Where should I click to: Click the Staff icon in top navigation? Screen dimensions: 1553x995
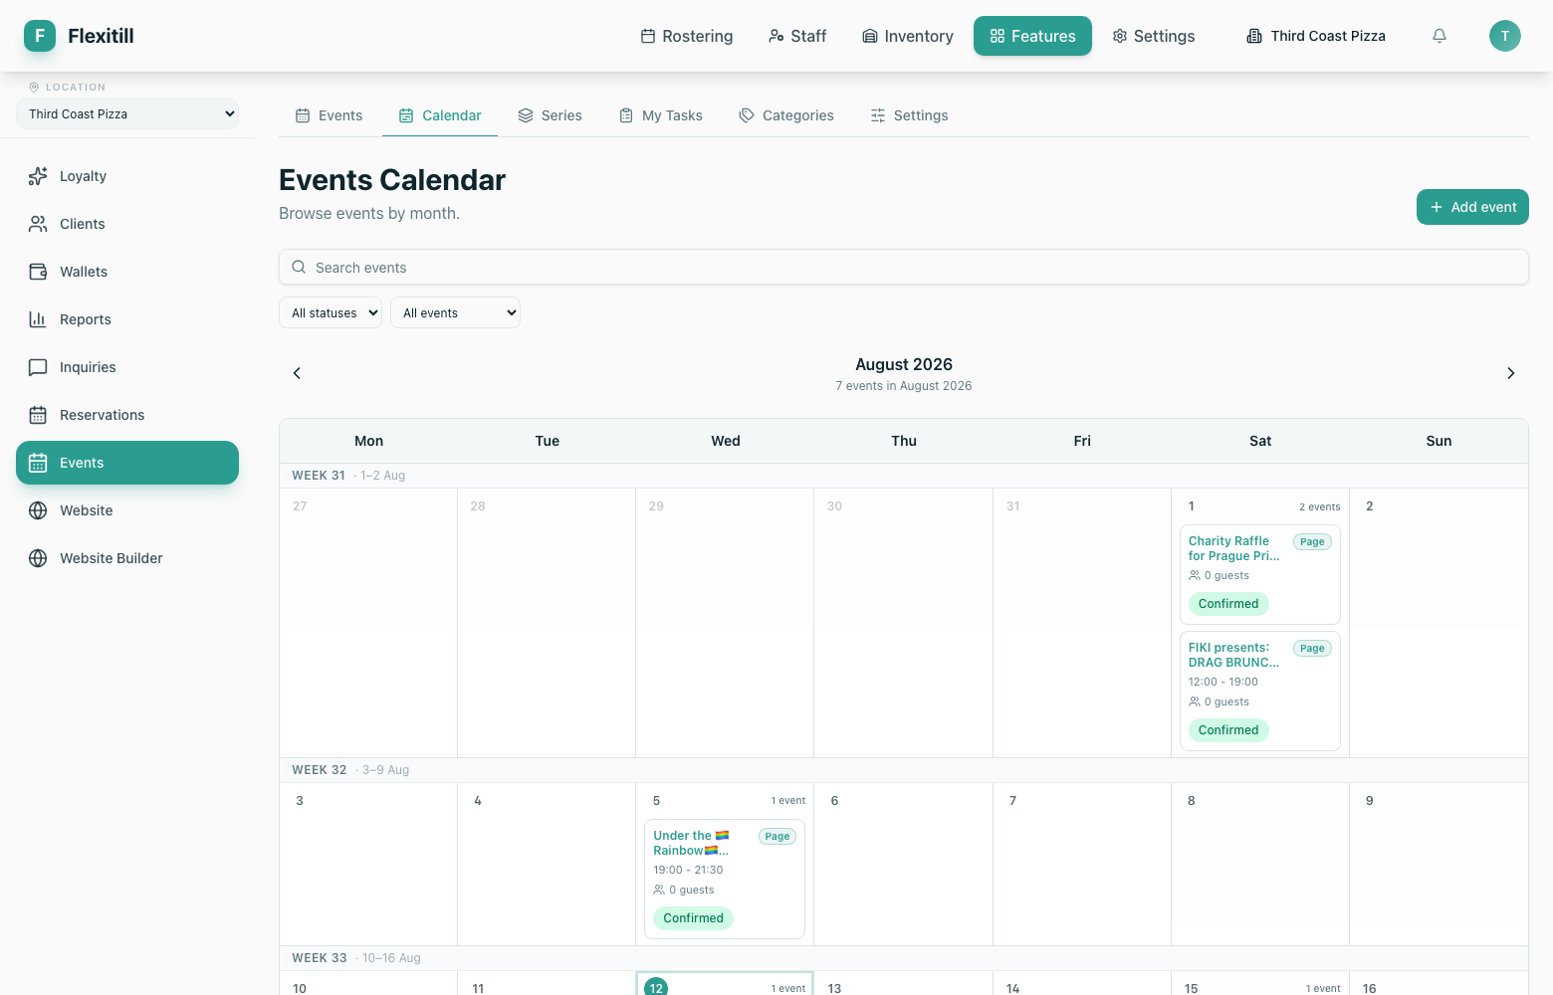point(776,36)
